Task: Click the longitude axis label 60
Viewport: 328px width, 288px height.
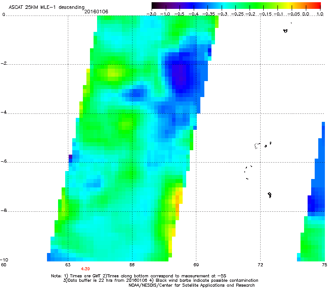Action: coord(4,265)
